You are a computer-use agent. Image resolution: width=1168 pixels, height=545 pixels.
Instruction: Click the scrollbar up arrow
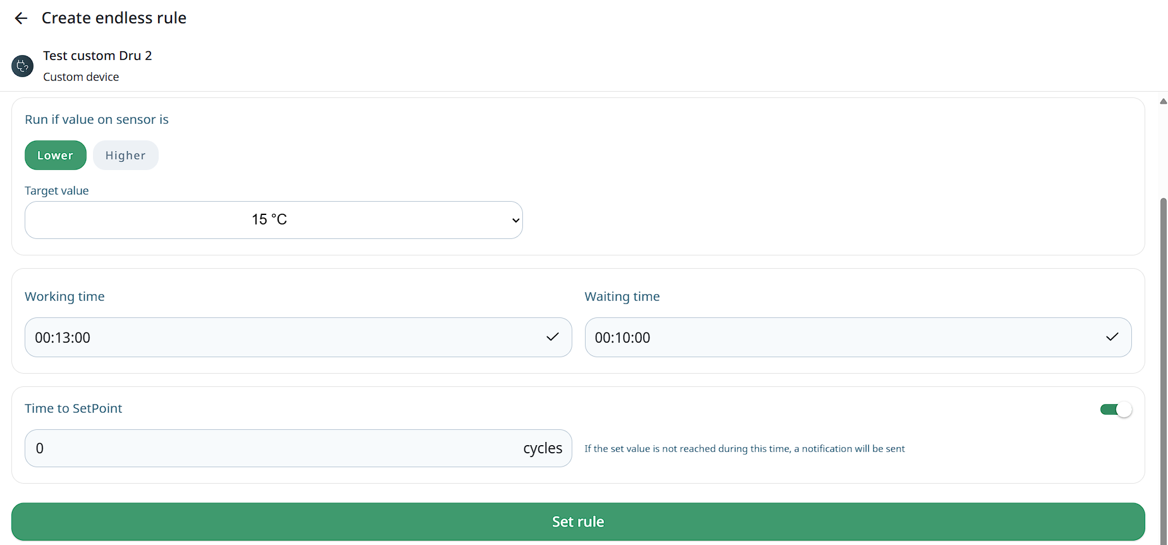pyautogui.click(x=1163, y=101)
